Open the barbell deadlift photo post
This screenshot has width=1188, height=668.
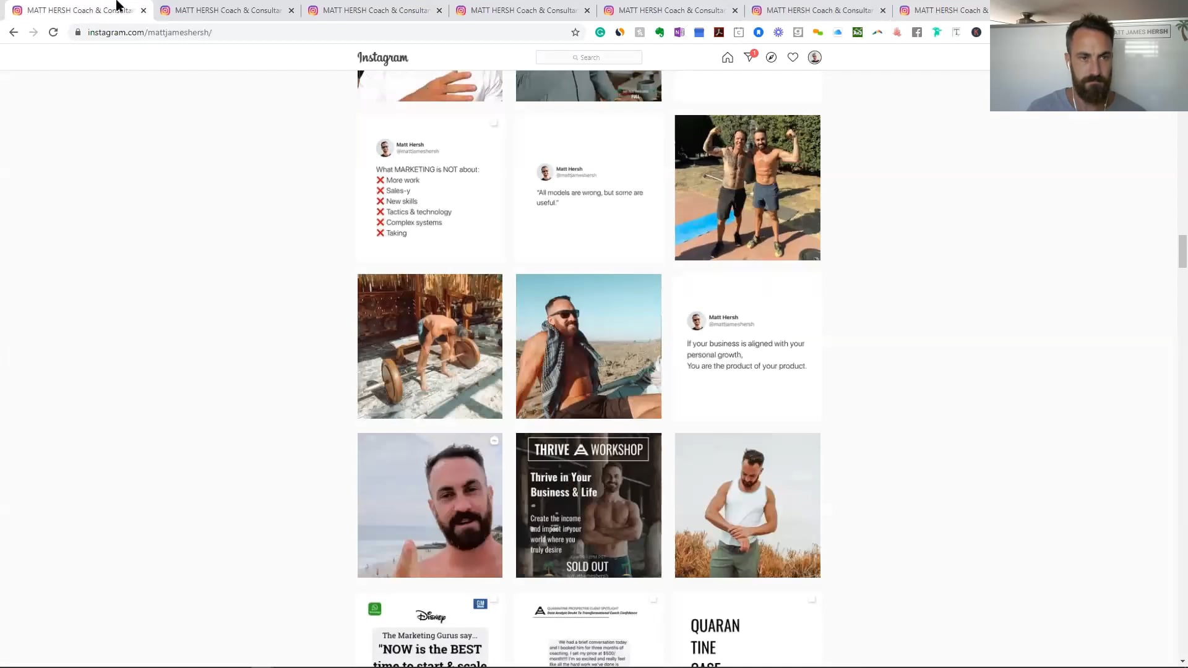coord(430,346)
